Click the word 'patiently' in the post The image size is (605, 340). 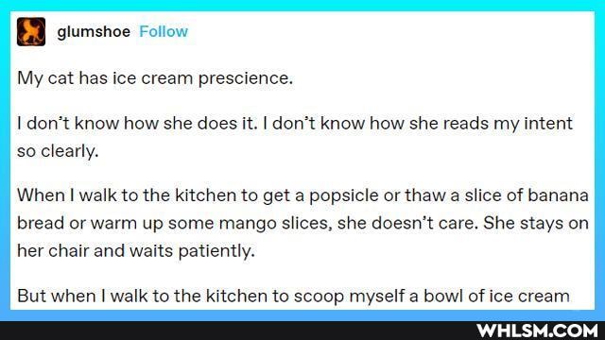pos(215,252)
